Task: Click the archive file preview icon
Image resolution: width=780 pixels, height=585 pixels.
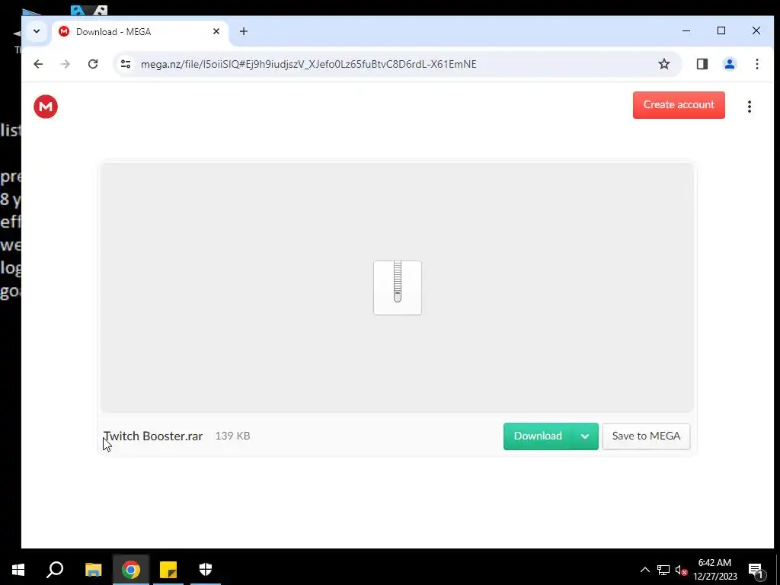Action: (398, 287)
